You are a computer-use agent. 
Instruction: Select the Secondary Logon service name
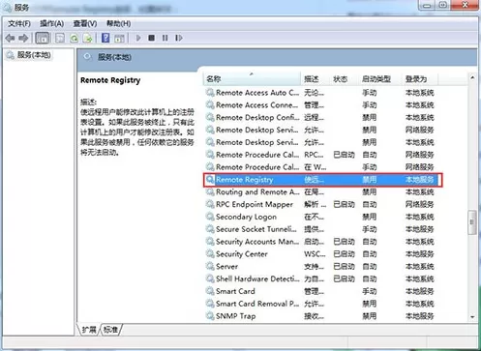coord(246,217)
